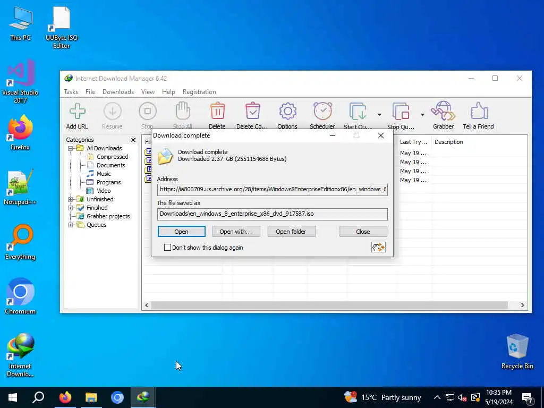The height and width of the screenshot is (408, 544).
Task: Open the File menu
Action: tap(90, 92)
